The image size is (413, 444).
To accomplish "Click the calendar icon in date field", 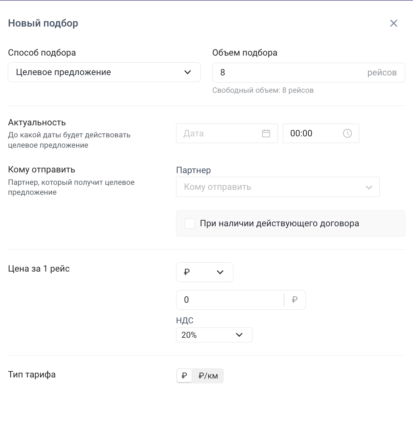I will click(x=266, y=133).
